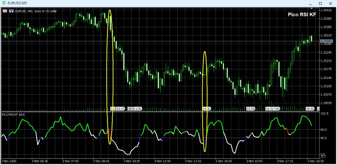Screen dimensions: 337x165
Task: Click the 40.0 indicator level value
Action: (323, 138)
